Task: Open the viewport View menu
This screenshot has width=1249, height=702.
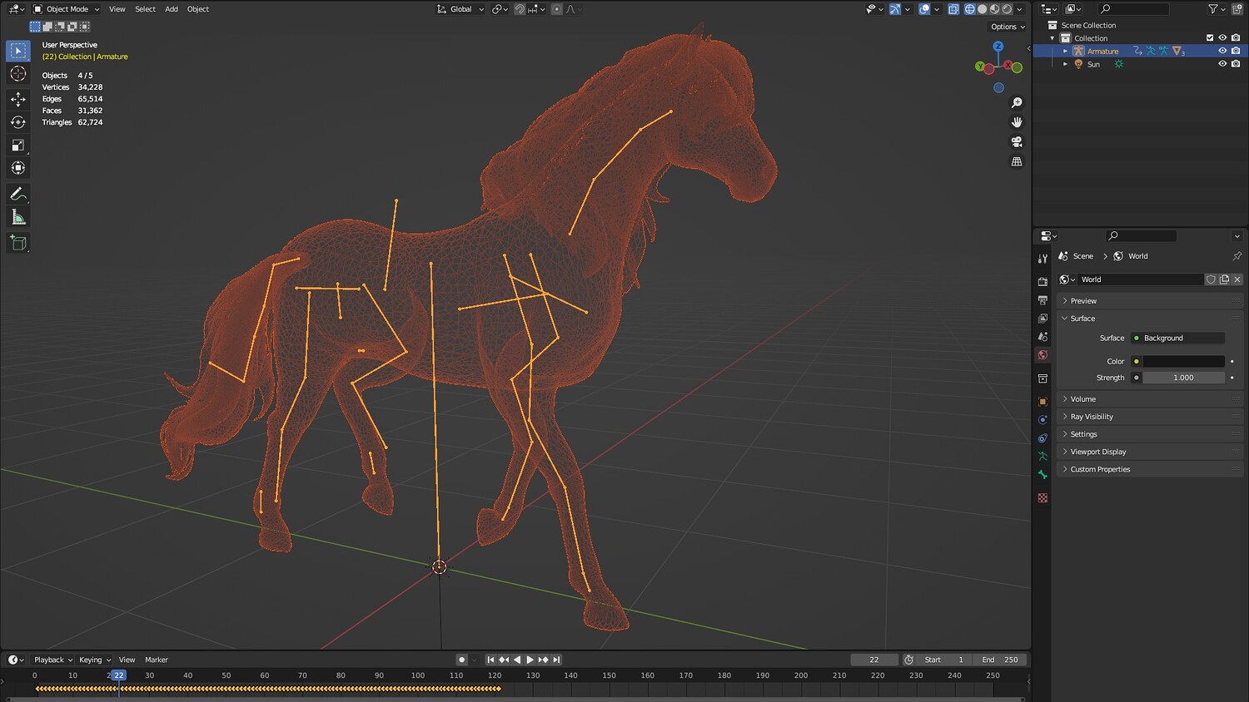Action: coord(117,9)
